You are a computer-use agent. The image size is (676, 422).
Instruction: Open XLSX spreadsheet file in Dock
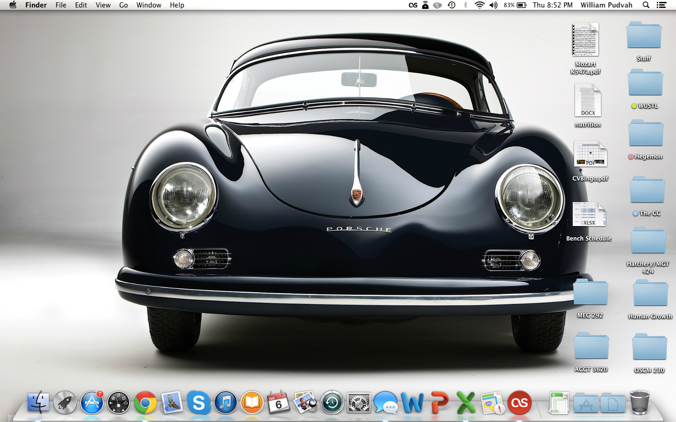click(559, 403)
